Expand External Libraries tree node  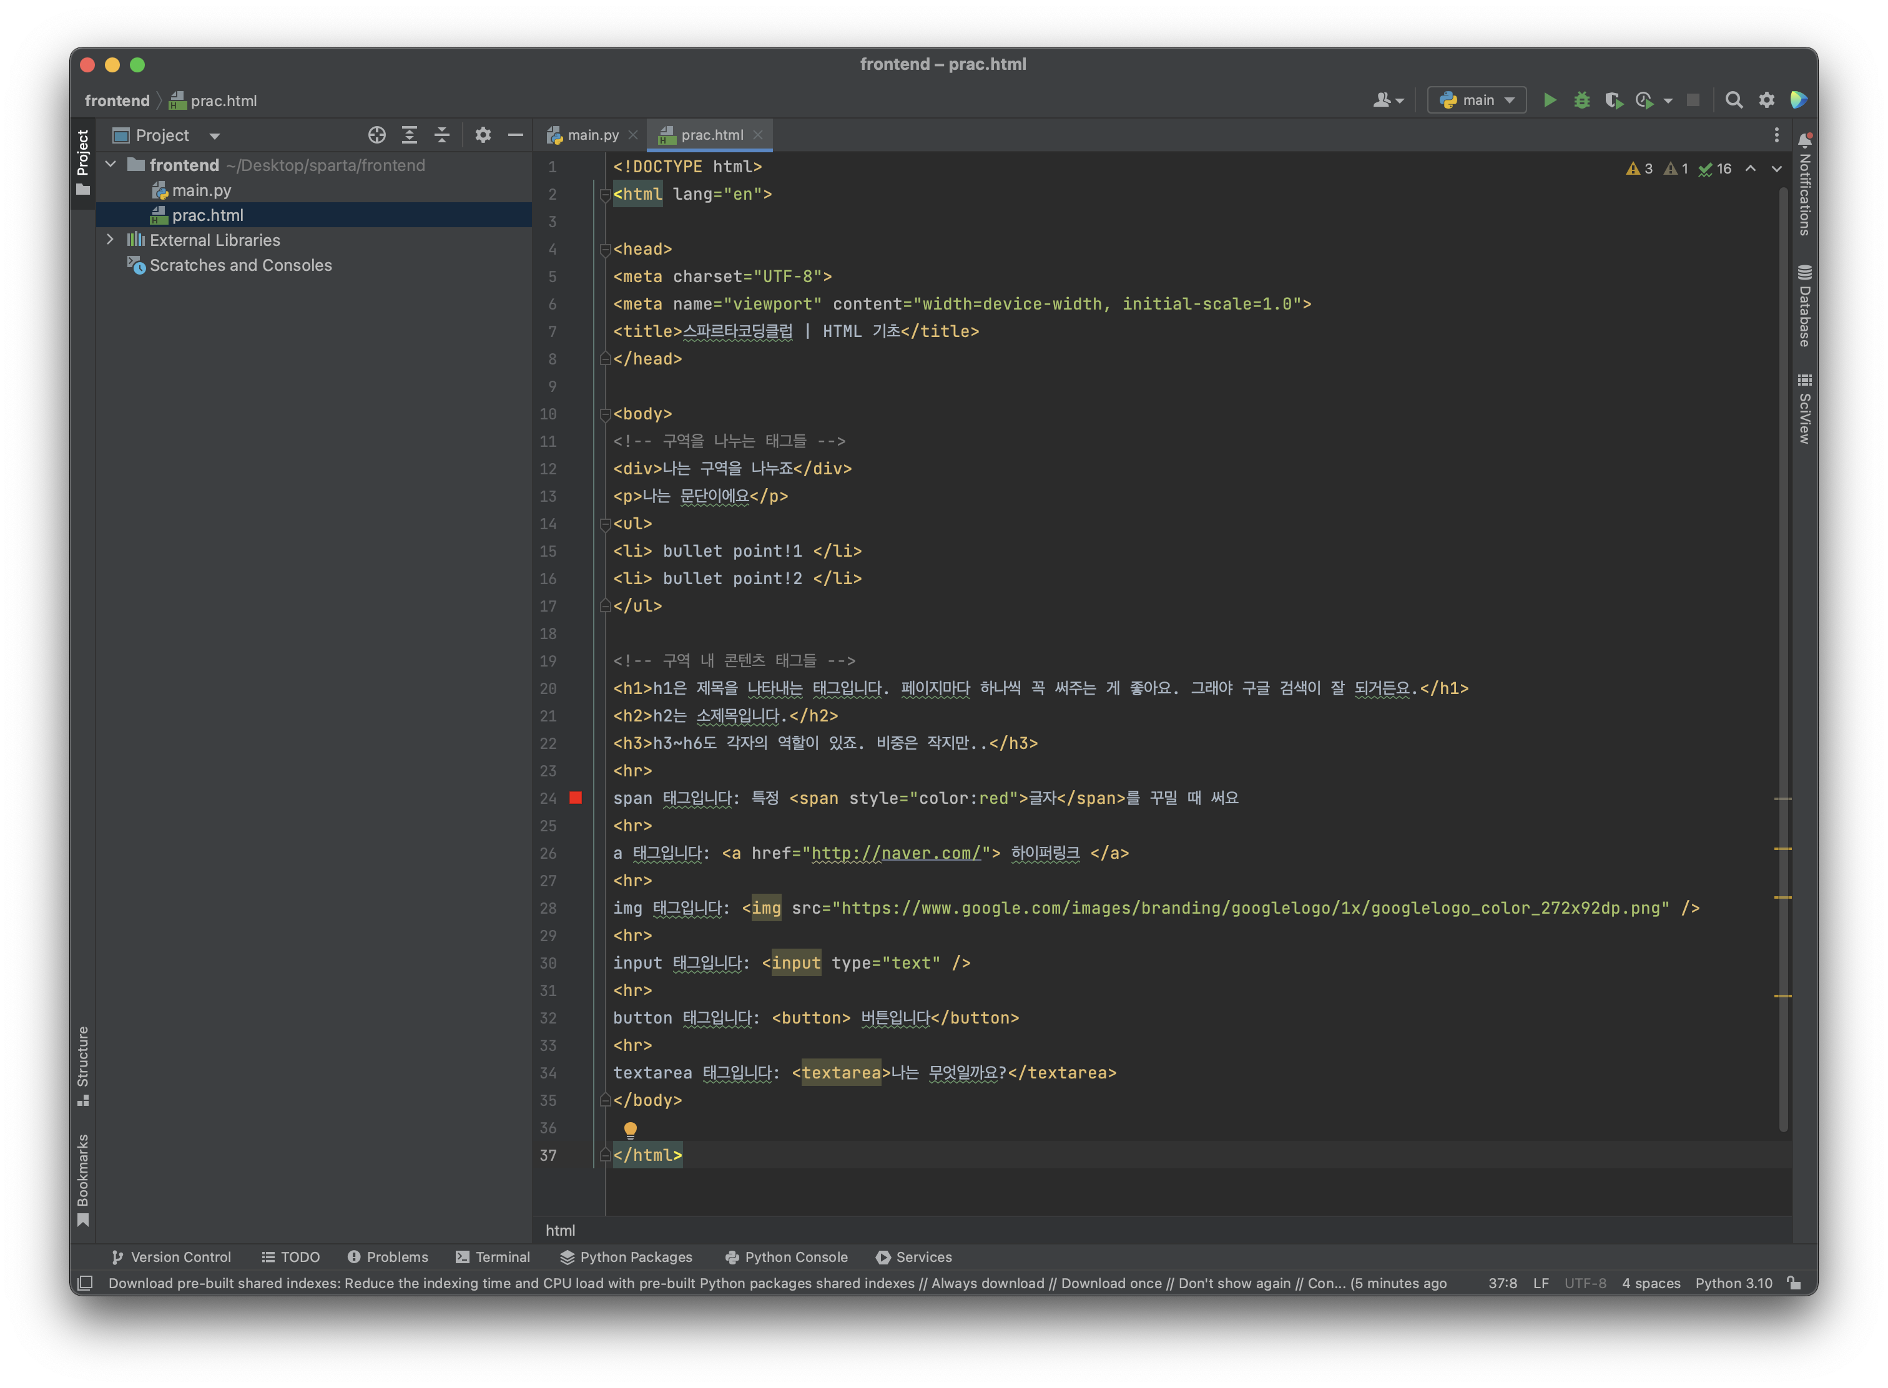coord(110,240)
